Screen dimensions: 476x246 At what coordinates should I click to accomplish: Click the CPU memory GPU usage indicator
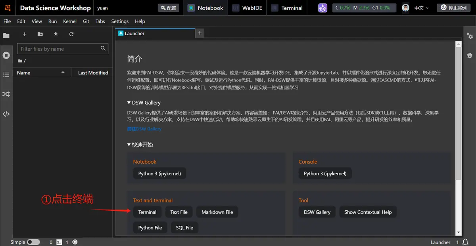(364, 8)
